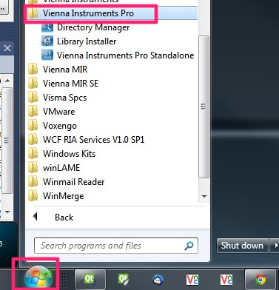Open the Windows Kits folder

click(x=61, y=154)
